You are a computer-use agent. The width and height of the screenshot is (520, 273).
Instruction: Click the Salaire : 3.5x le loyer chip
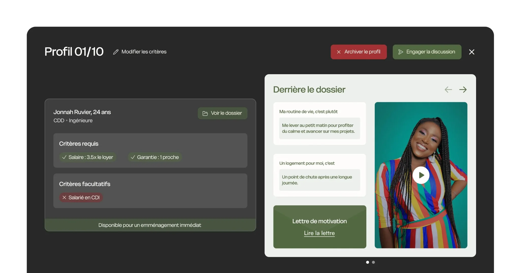[88, 157]
